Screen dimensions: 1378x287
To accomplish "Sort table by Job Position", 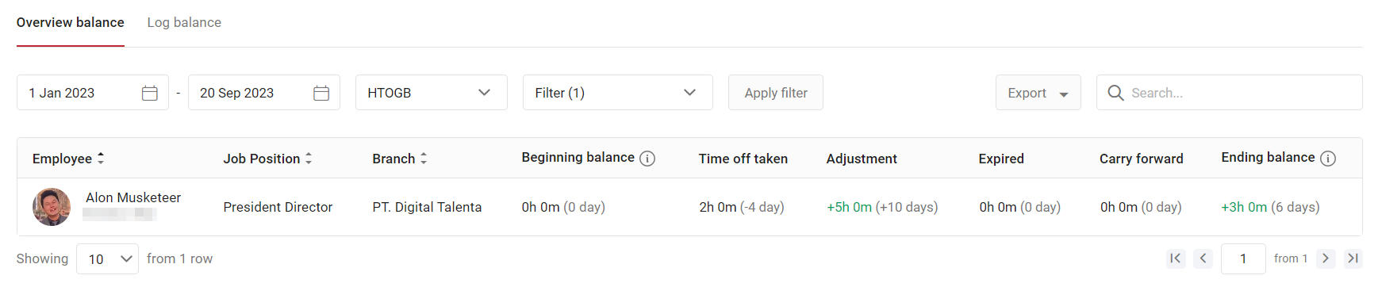I will point(309,159).
